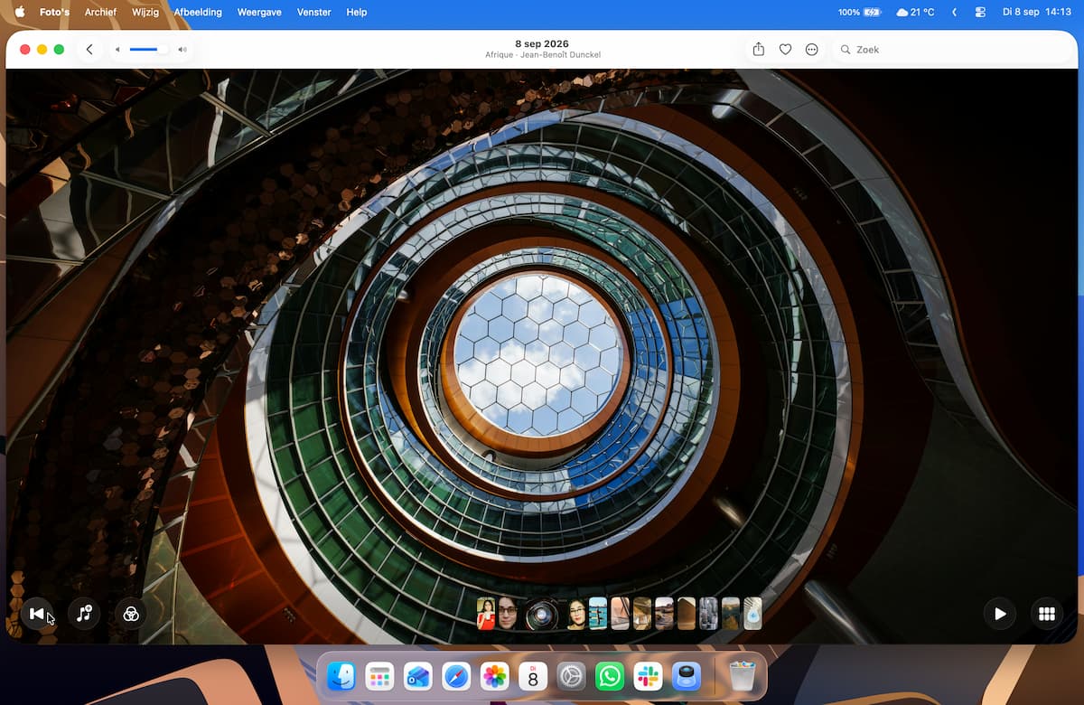Screen dimensions: 1084x705
Task: Open System Settings gear in Dock
Action: 572,676
